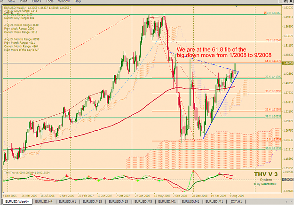The image size is (294, 205).
Task: Switch to the EURUSD,H1 chart tab
Action: tap(67, 201)
